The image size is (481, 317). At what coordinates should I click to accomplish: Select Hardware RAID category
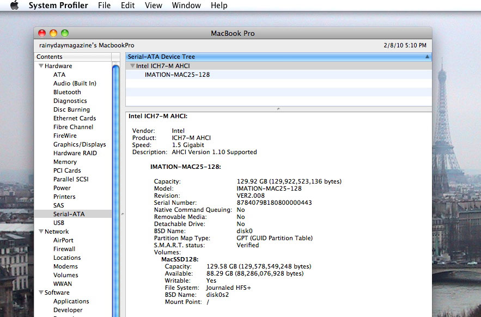pos(75,153)
